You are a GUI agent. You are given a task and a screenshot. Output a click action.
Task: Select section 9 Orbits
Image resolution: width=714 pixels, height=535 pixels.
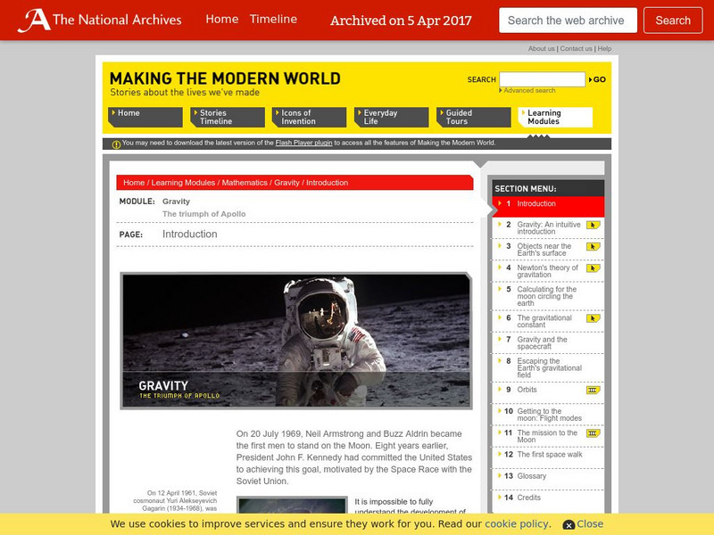548,392
